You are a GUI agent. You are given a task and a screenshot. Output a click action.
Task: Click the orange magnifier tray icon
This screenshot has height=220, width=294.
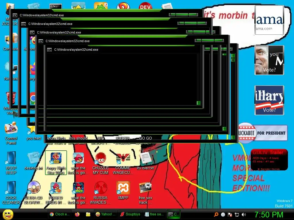pyautogui.click(x=216, y=214)
